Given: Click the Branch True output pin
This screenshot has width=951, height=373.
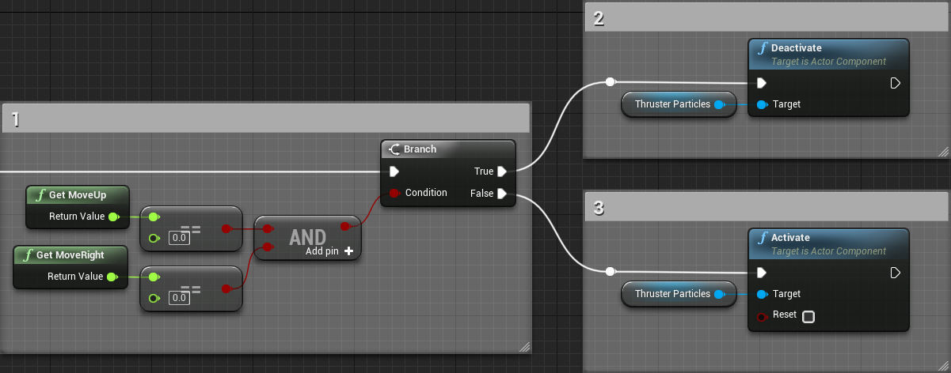Looking at the screenshot, I should click(x=502, y=171).
